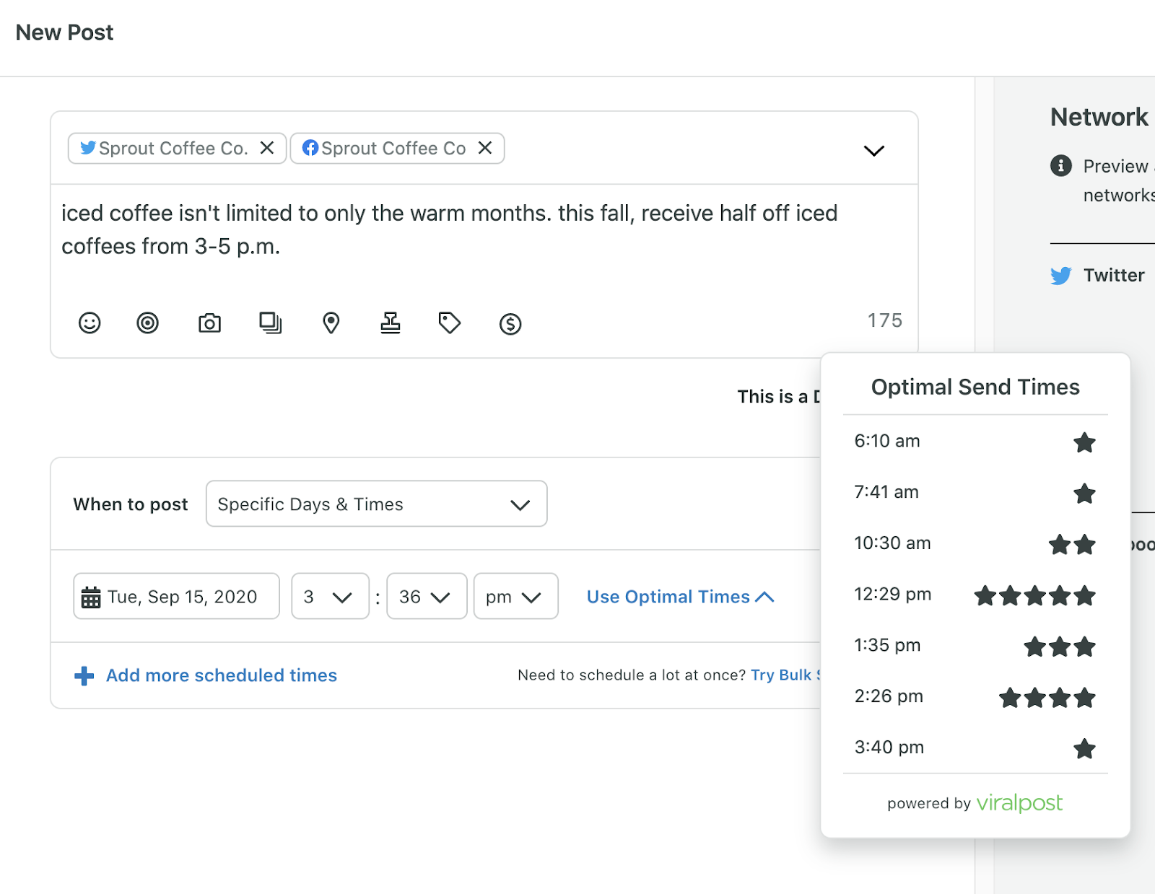Viewport: 1155px width, 894px height.
Task: Click the audience targeting icon
Action: click(148, 323)
